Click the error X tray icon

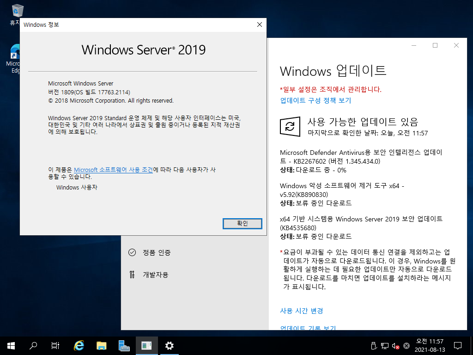406,346
